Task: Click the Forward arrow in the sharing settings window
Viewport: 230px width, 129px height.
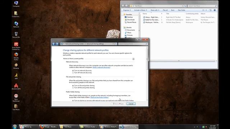Action: [x=57, y=44]
